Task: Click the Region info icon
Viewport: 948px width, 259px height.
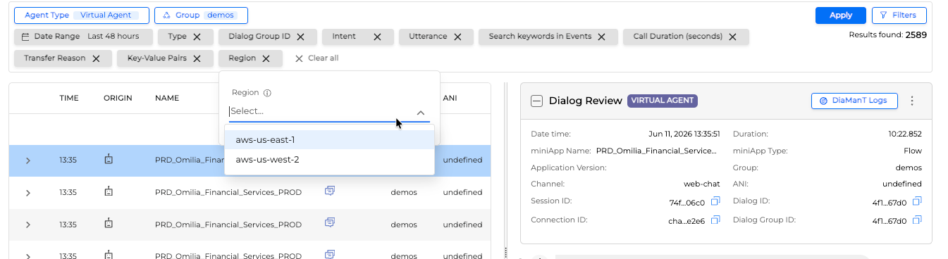Action: pyautogui.click(x=268, y=92)
